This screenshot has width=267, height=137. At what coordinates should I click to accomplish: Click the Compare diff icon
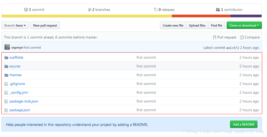tap(241, 37)
